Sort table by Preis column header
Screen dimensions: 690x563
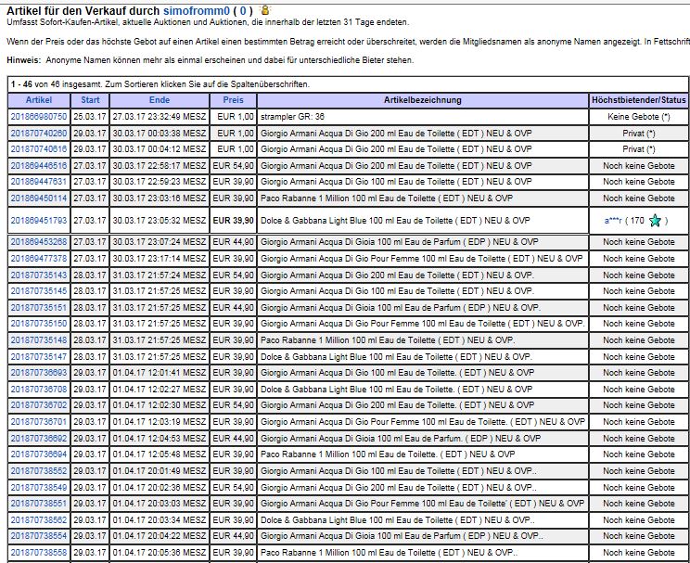tap(233, 100)
